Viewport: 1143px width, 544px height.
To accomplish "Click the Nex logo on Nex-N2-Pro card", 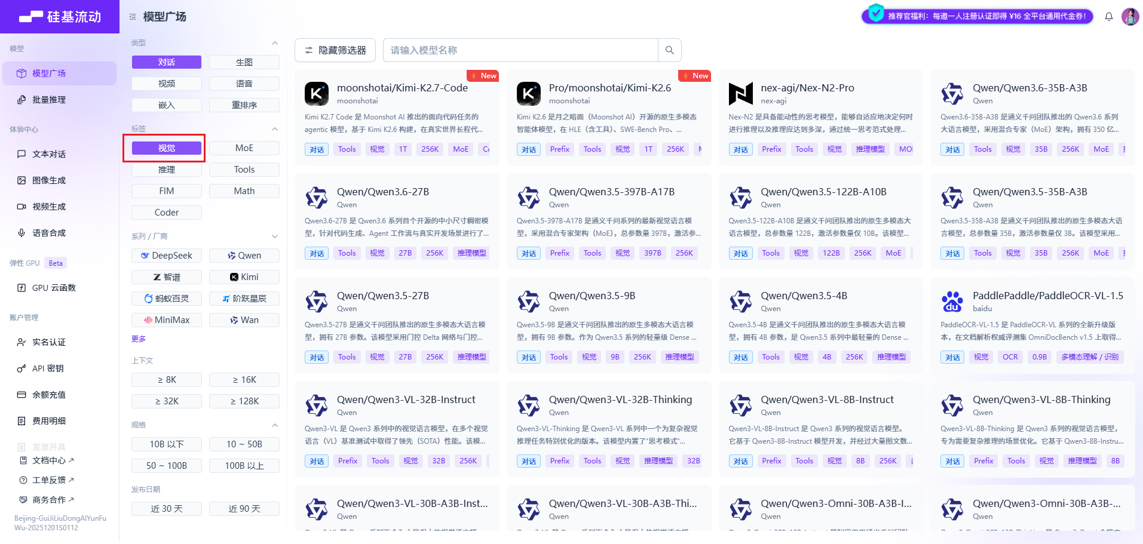I will pos(741,94).
